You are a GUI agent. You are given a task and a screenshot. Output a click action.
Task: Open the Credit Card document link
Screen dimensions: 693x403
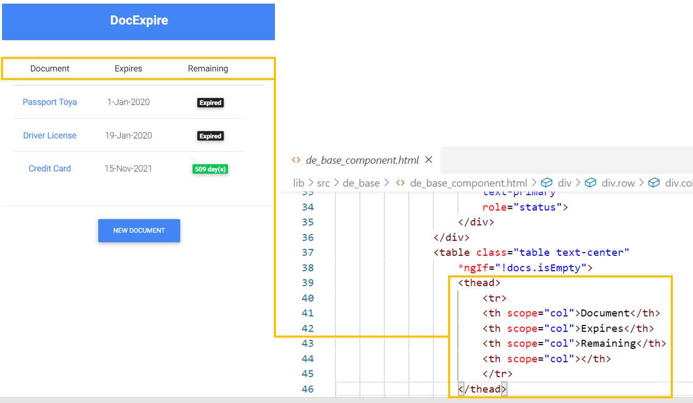(x=49, y=168)
